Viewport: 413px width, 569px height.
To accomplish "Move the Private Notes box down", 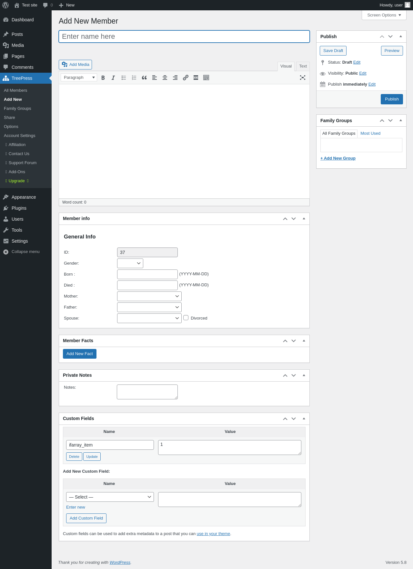I will [294, 375].
